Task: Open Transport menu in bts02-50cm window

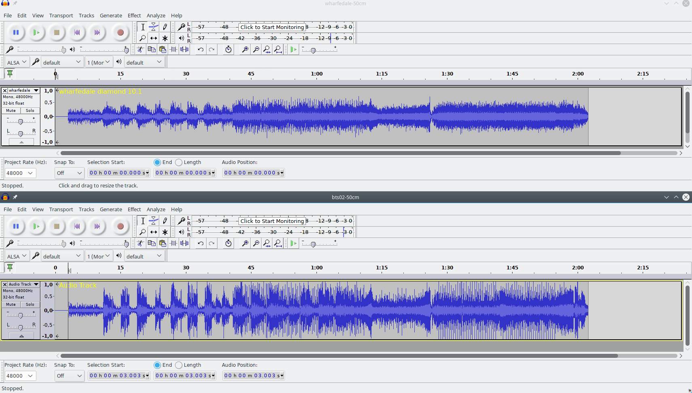Action: click(61, 209)
